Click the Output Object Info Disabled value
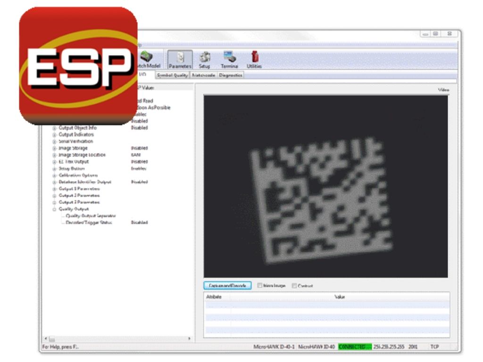This screenshot has height=362, width=483. [139, 128]
